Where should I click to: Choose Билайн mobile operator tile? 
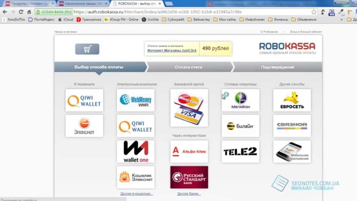pos(240,126)
